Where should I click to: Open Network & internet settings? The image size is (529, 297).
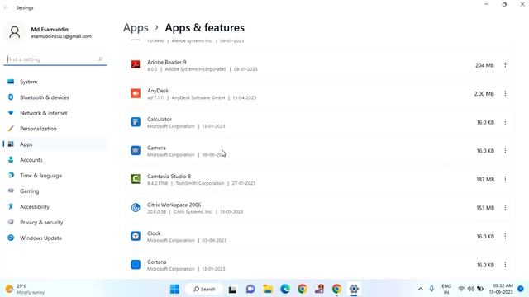pos(55,113)
